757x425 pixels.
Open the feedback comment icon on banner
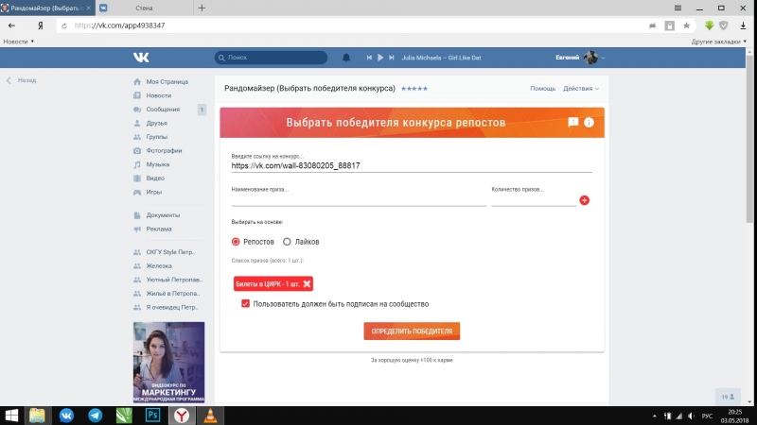point(573,123)
